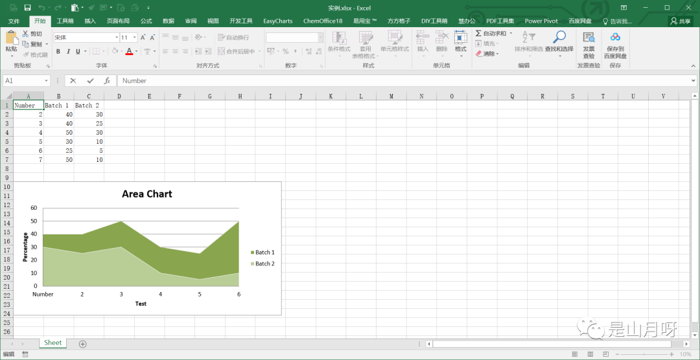This screenshot has height=360, width=700.
Task: Increase font size with larger A icon
Action: (143, 38)
